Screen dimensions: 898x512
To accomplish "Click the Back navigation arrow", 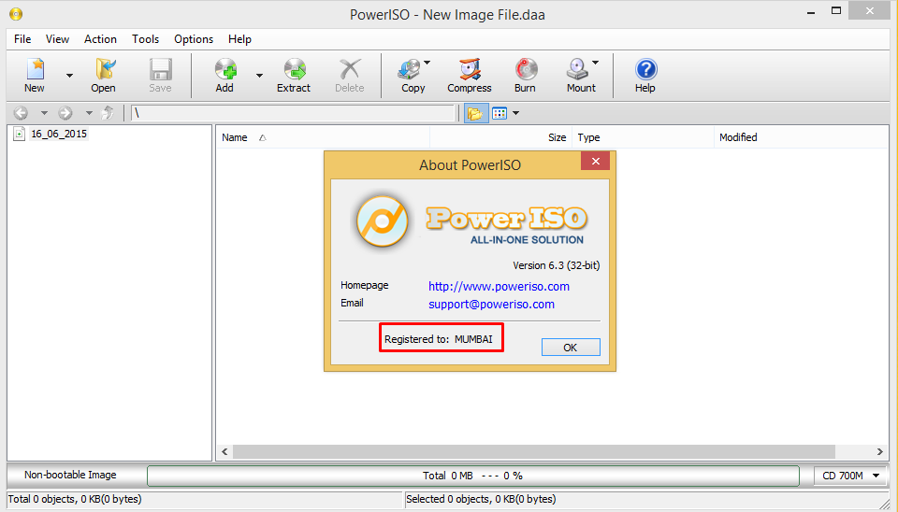I will click(22, 113).
